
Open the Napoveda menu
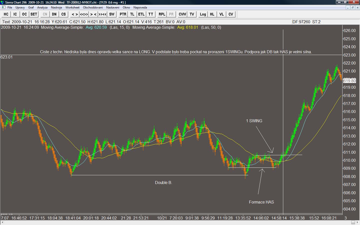[140, 7]
